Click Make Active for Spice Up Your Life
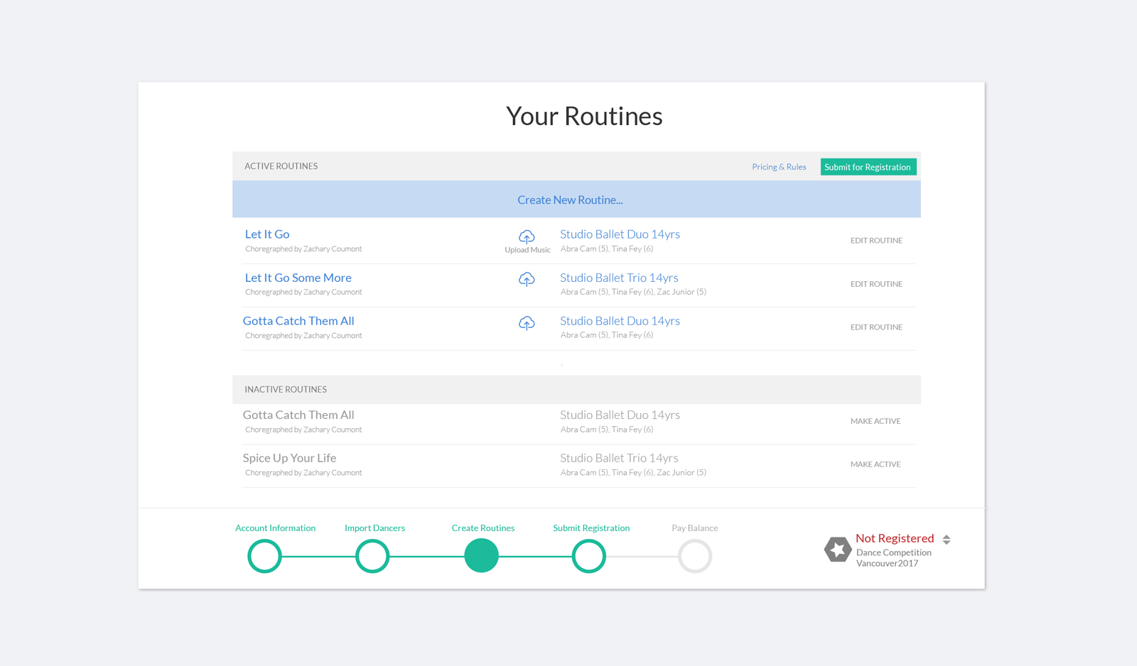The height and width of the screenshot is (666, 1137). tap(875, 464)
